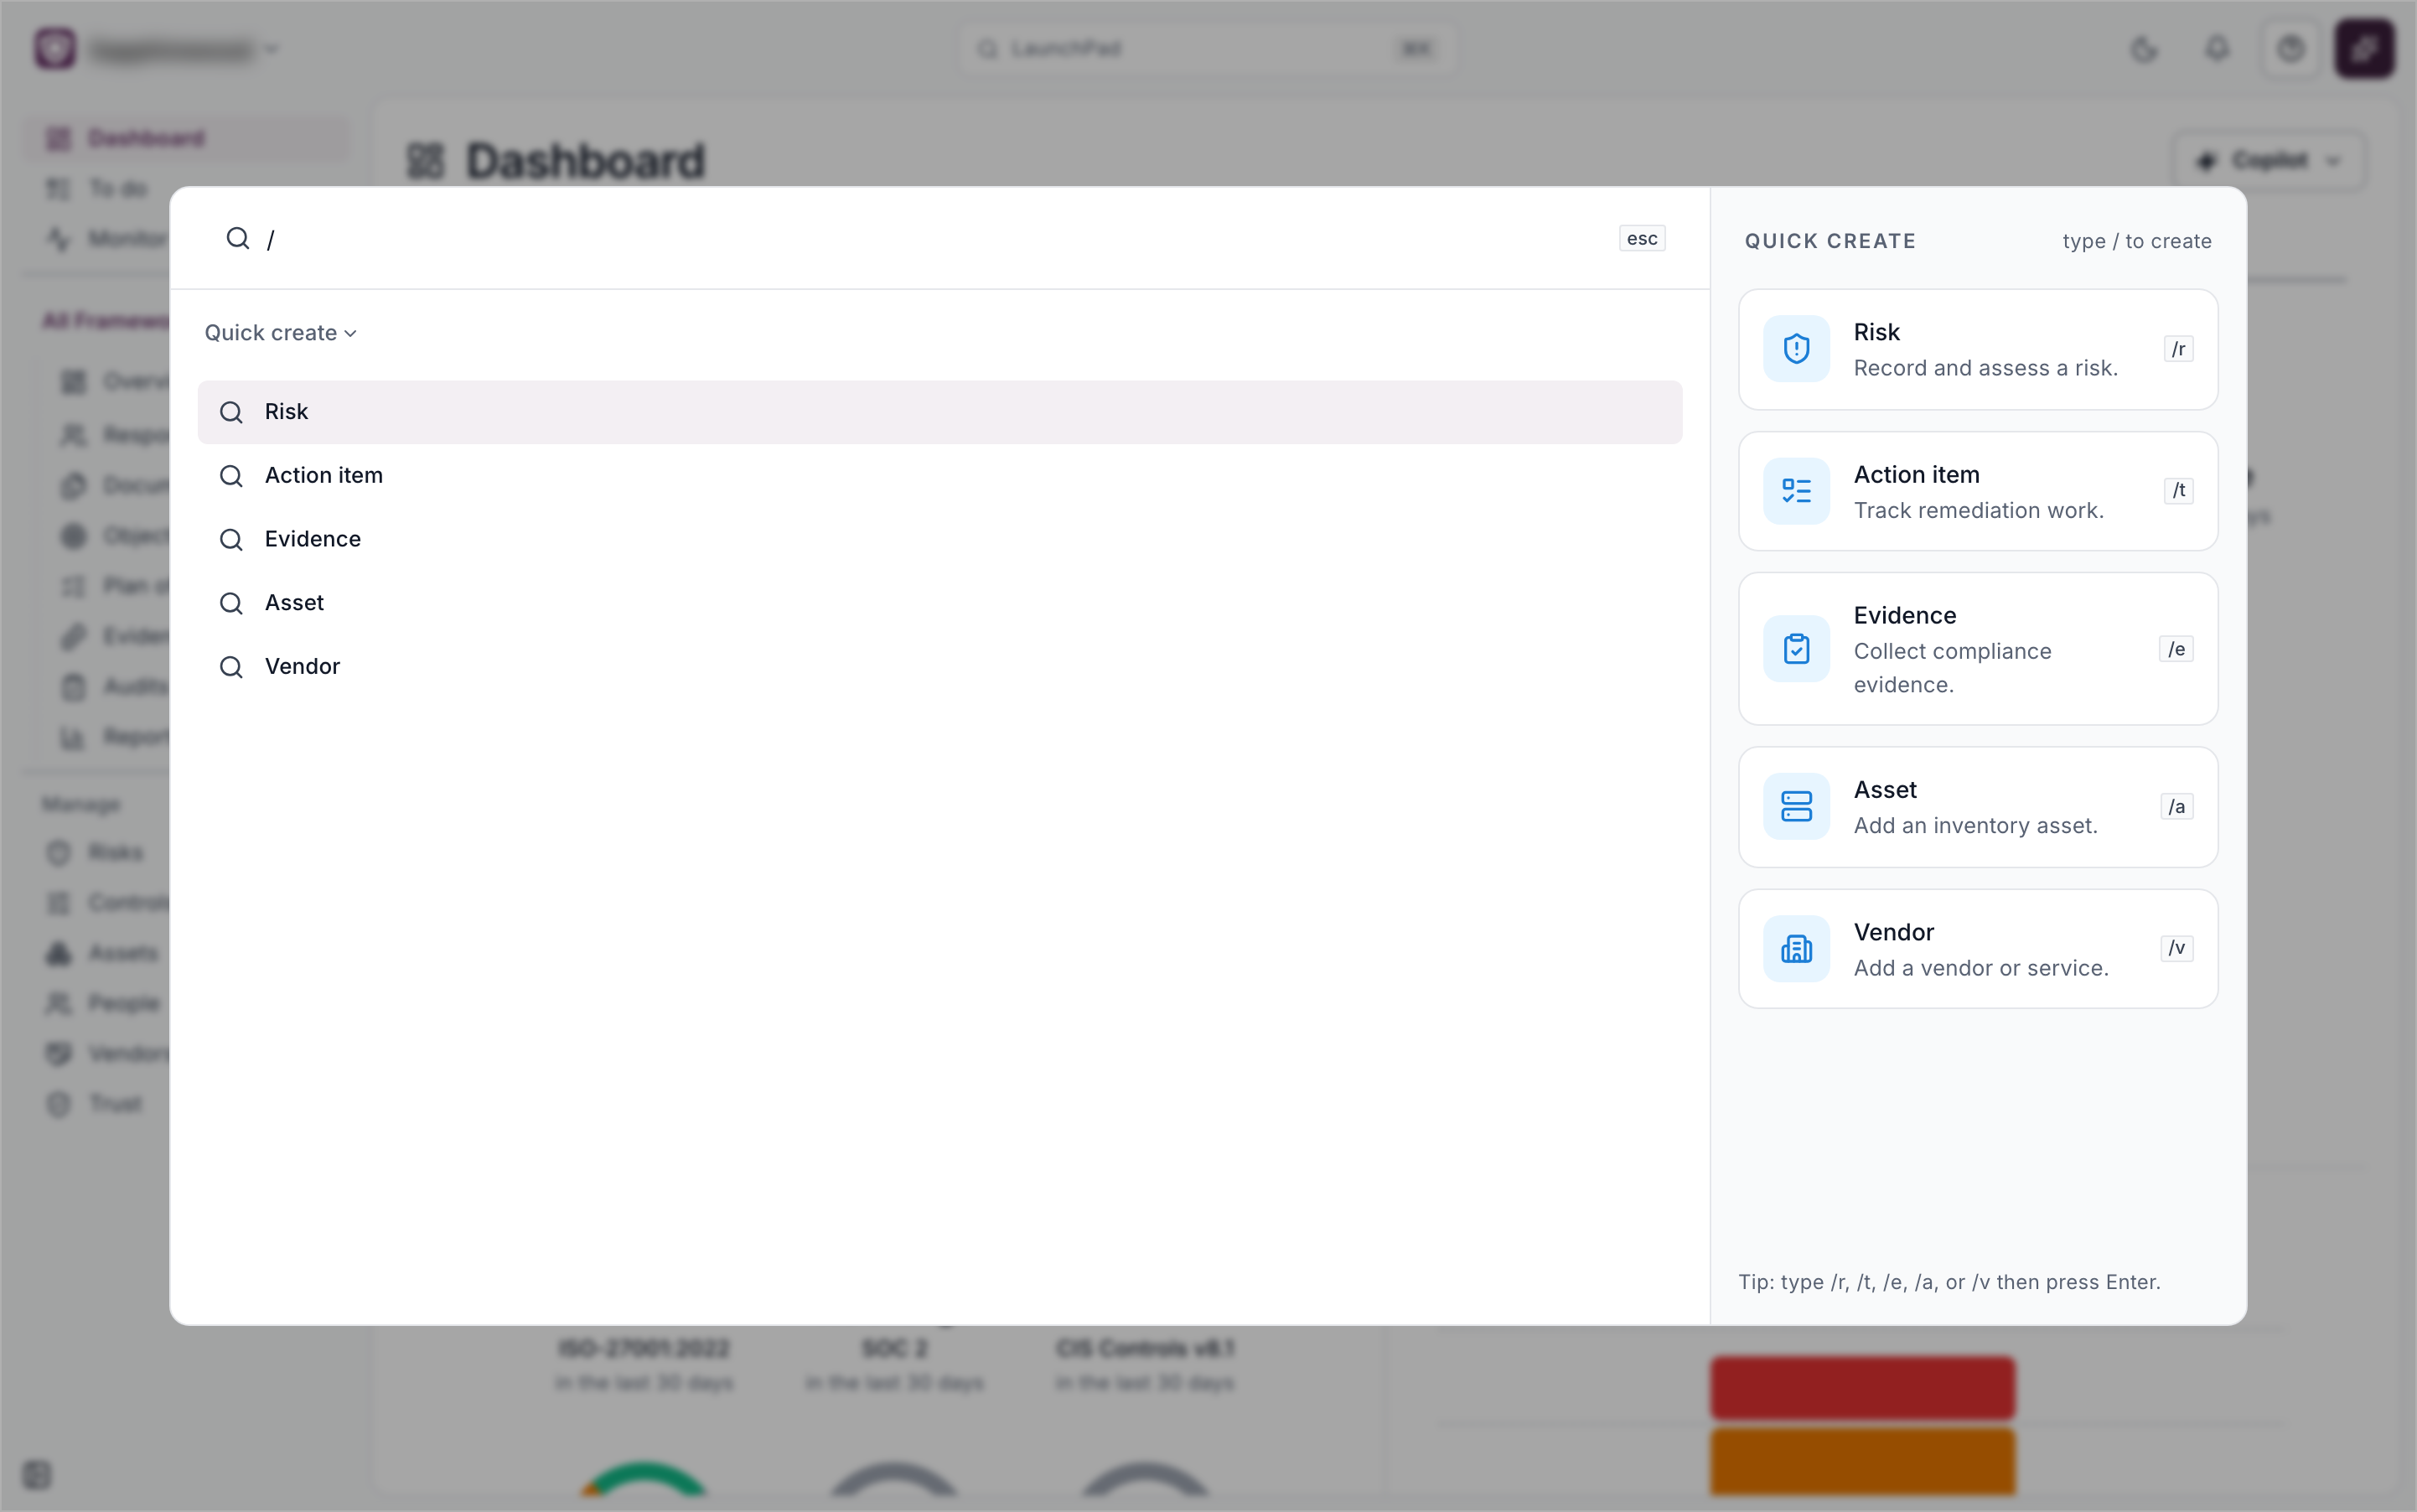
Task: Click the 'type / to create' hint text
Action: coord(2136,241)
